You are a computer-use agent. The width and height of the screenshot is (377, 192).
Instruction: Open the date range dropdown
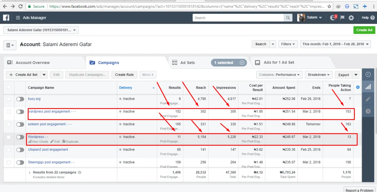tap(335, 44)
